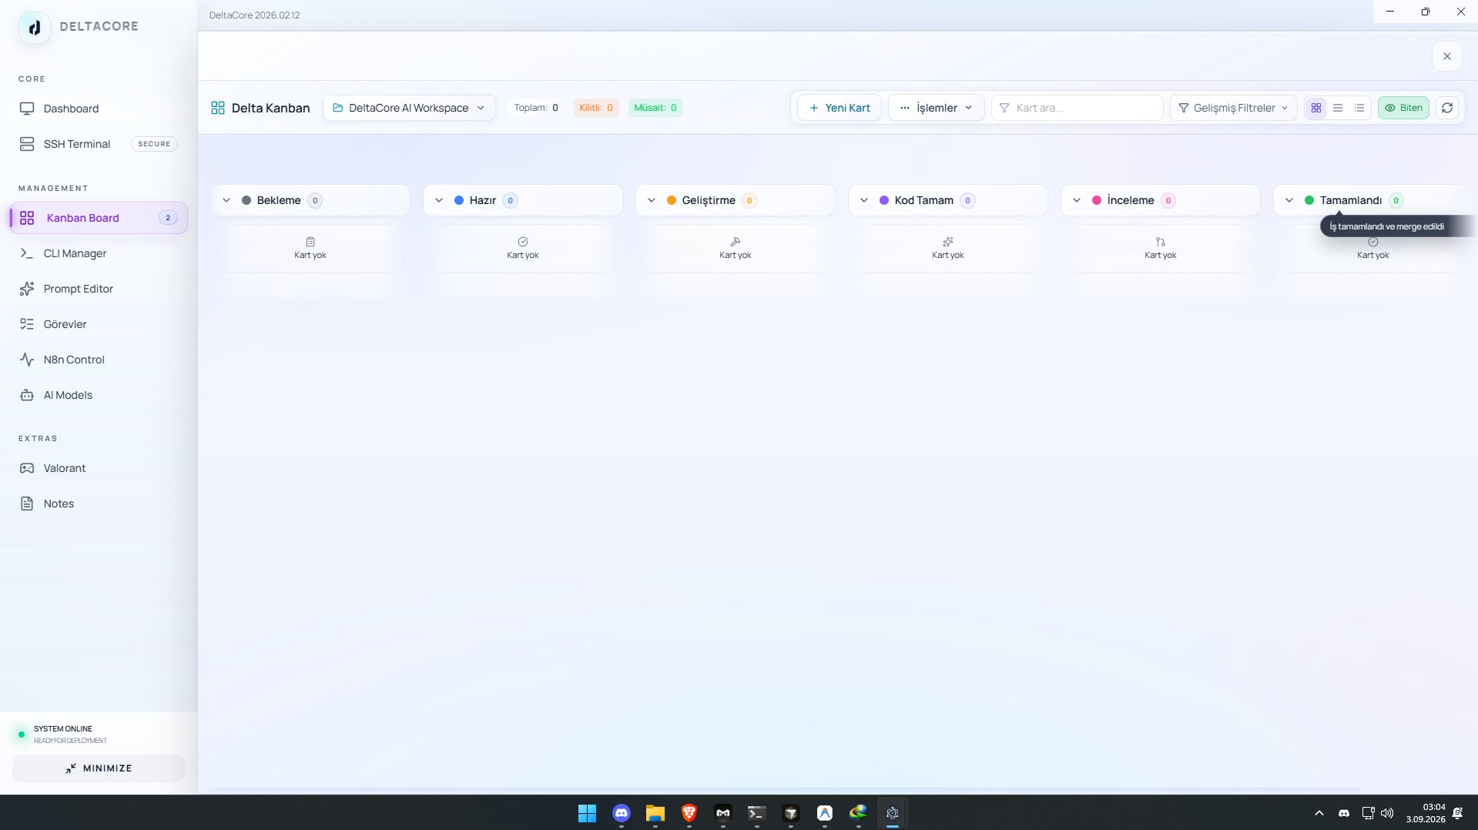1478x830 pixels.
Task: Collapse the Bekleme column
Action: coord(226,200)
